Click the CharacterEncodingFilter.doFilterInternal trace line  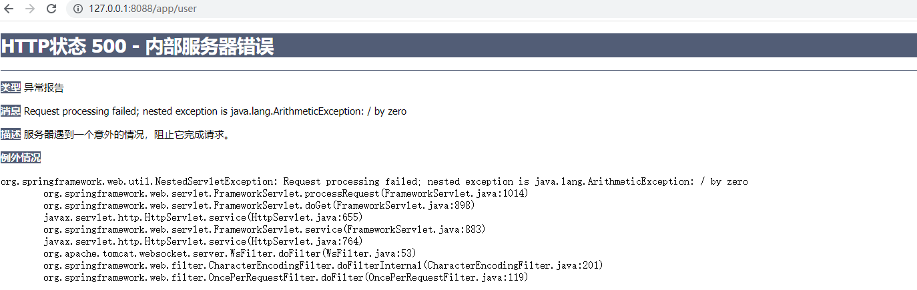click(323, 265)
